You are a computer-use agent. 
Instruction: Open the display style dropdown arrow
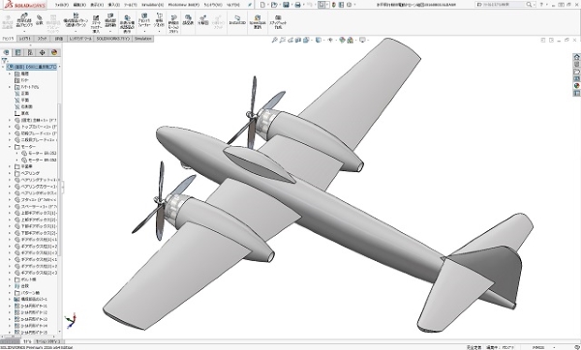pos(323,40)
